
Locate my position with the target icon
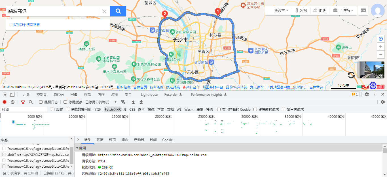[x=381, y=39]
